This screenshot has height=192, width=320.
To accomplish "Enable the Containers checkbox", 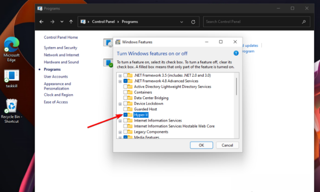I will tap(125, 92).
